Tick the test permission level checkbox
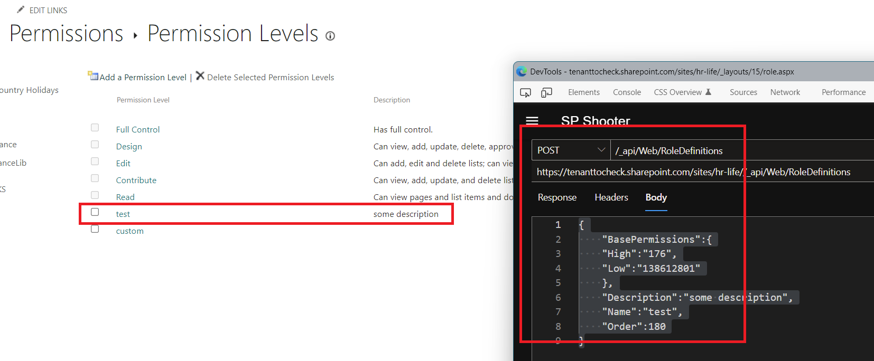874x361 pixels. (x=95, y=212)
